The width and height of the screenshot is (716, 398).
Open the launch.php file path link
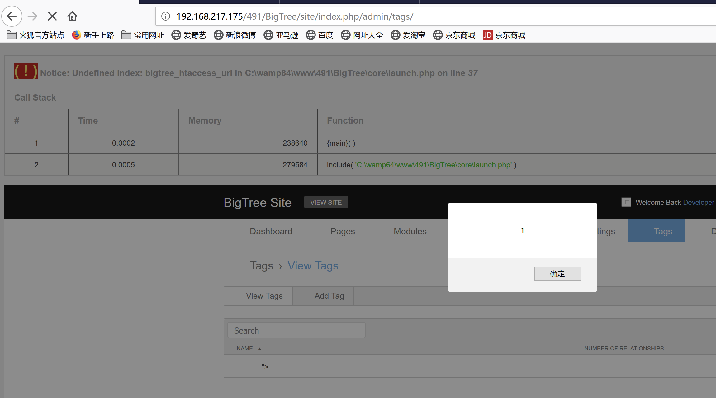(433, 165)
